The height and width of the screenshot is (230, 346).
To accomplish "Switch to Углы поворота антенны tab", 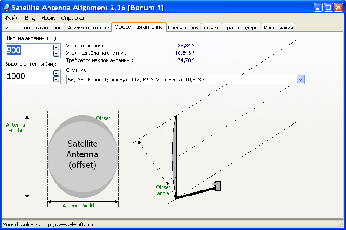I will (x=34, y=28).
